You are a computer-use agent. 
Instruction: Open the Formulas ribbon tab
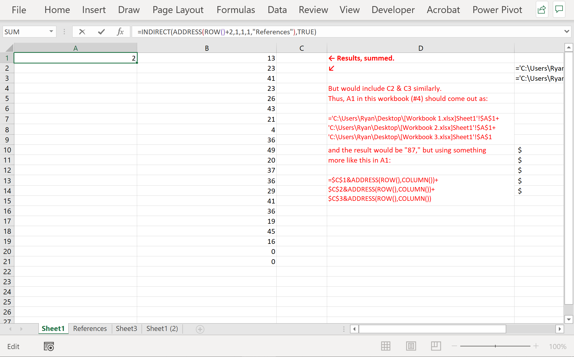pyautogui.click(x=236, y=10)
